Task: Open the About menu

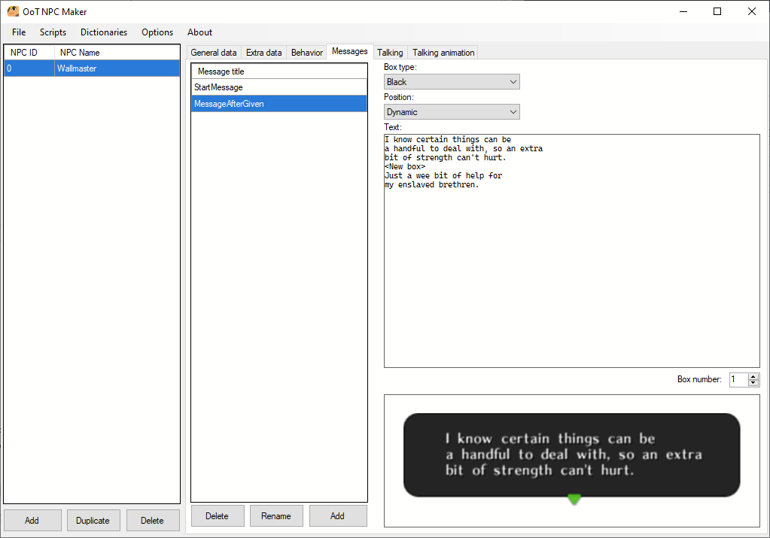Action: pyautogui.click(x=199, y=32)
